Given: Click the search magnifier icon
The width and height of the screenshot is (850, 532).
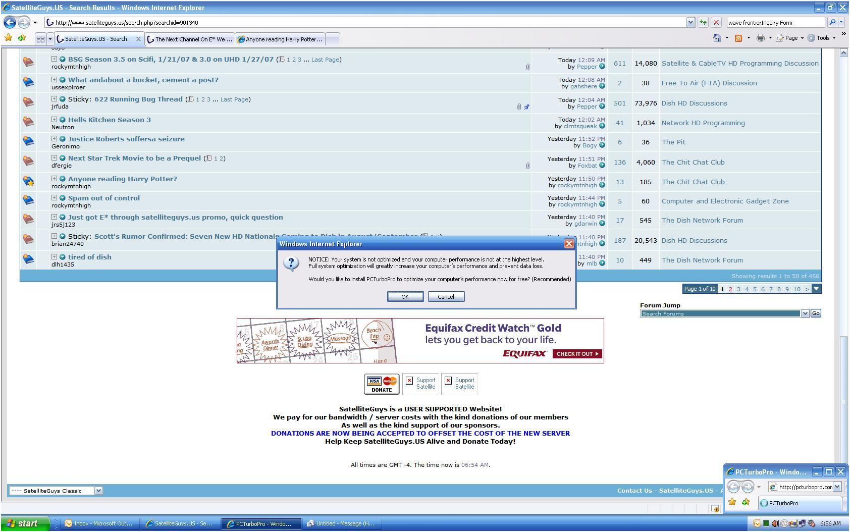Looking at the screenshot, I should [x=832, y=22].
